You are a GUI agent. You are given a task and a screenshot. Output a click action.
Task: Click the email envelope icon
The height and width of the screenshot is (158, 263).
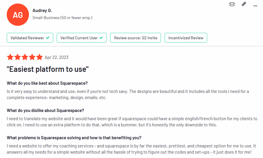point(232,4)
